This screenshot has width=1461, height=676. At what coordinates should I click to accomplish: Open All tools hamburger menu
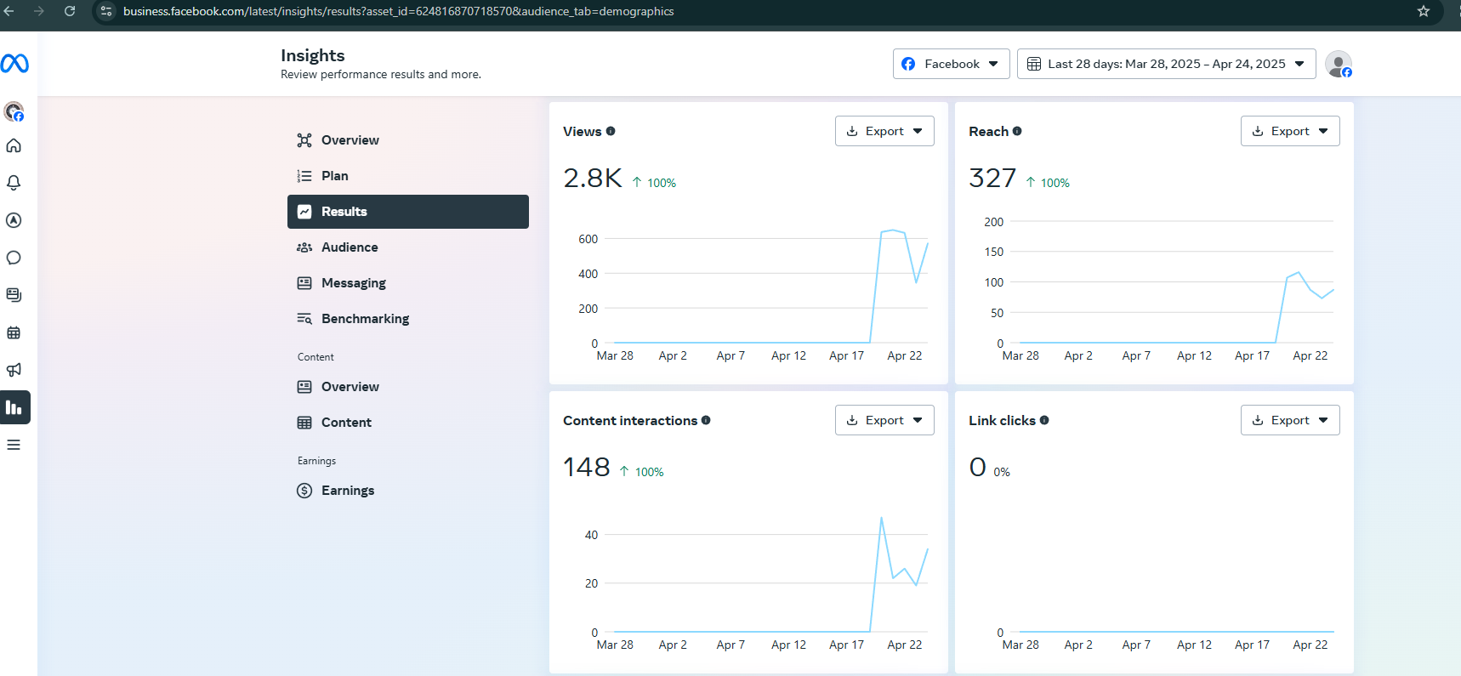[14, 445]
